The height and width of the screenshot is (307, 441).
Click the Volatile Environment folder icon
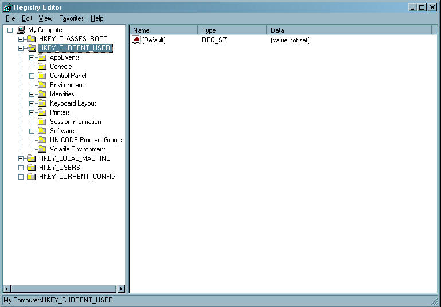pyautogui.click(x=42, y=149)
